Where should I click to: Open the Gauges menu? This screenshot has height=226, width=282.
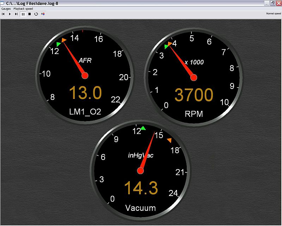pyautogui.click(x=6, y=8)
